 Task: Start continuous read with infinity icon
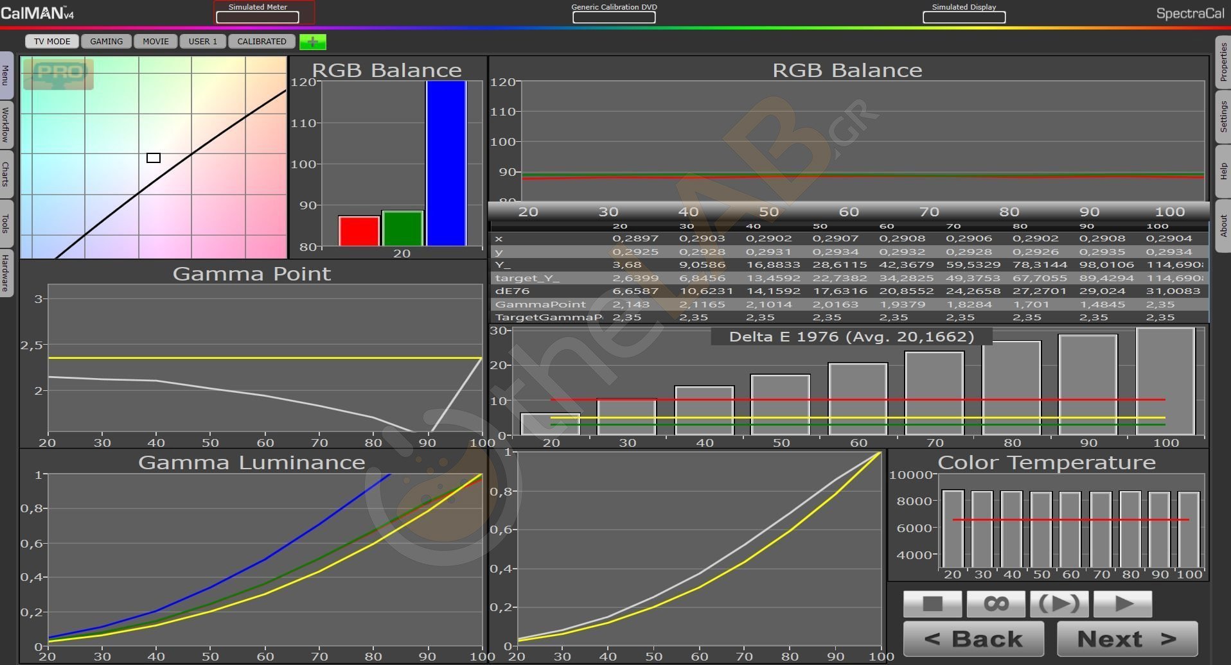coord(995,604)
